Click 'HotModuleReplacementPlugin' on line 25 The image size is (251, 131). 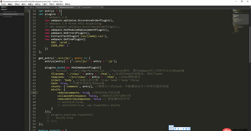pyautogui.click(x=84, y=30)
